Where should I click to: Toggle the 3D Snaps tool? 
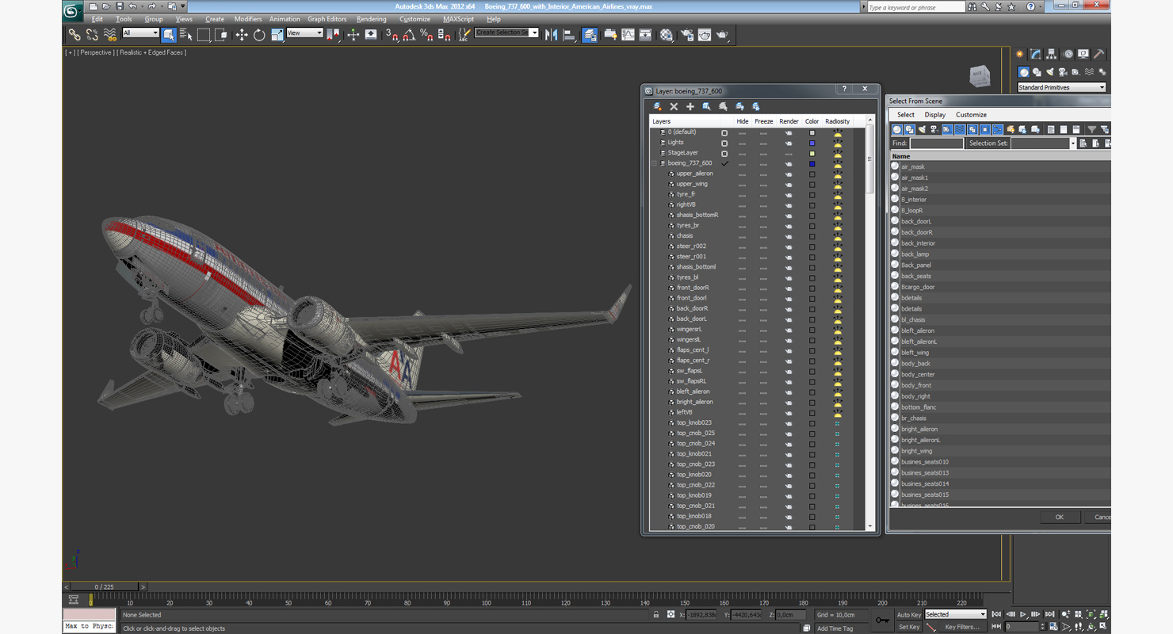(x=392, y=35)
